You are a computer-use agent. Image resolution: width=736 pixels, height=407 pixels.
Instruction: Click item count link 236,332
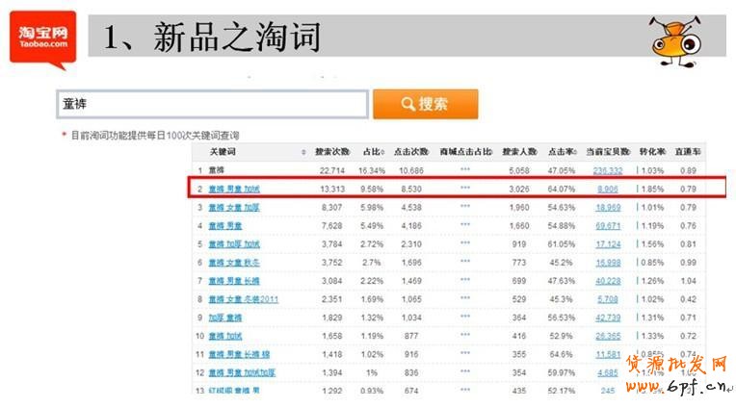coord(607,170)
